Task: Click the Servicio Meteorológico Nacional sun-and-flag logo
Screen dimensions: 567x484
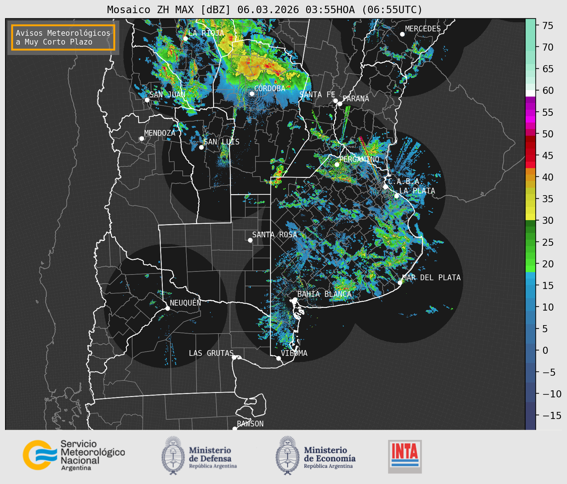Action: (40, 455)
